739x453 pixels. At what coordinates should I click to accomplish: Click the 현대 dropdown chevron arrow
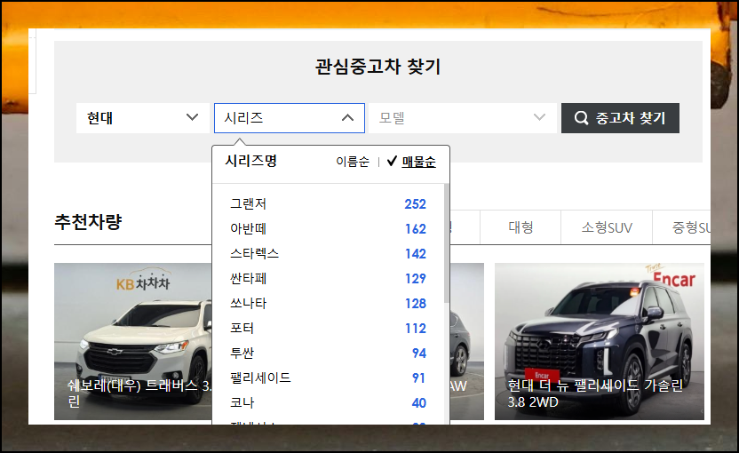[x=192, y=117]
